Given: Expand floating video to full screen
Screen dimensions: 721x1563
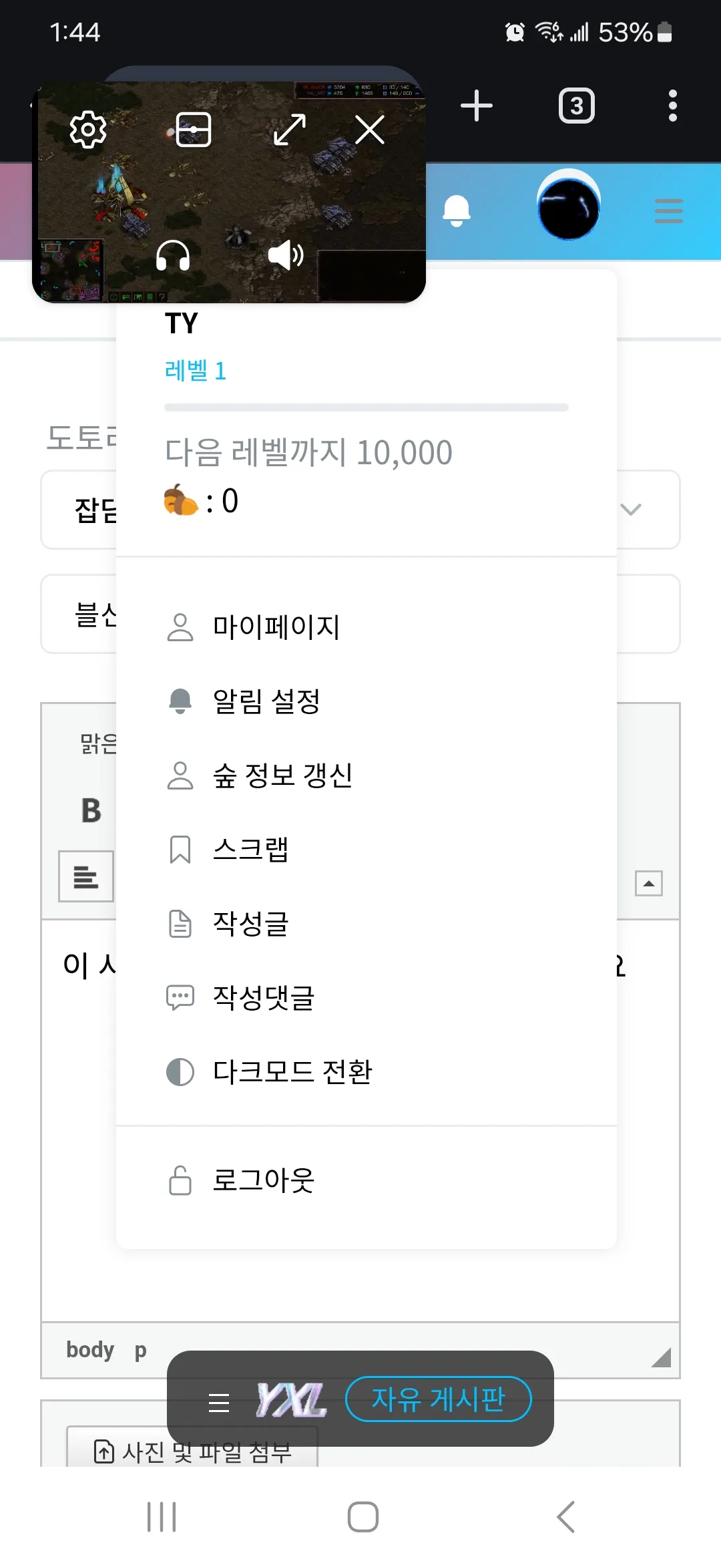Looking at the screenshot, I should [x=290, y=130].
